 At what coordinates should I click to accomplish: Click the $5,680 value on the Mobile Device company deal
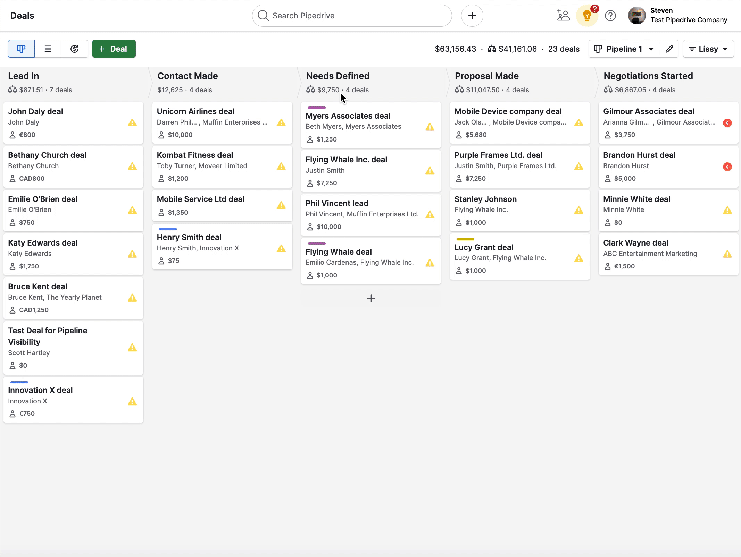(476, 135)
